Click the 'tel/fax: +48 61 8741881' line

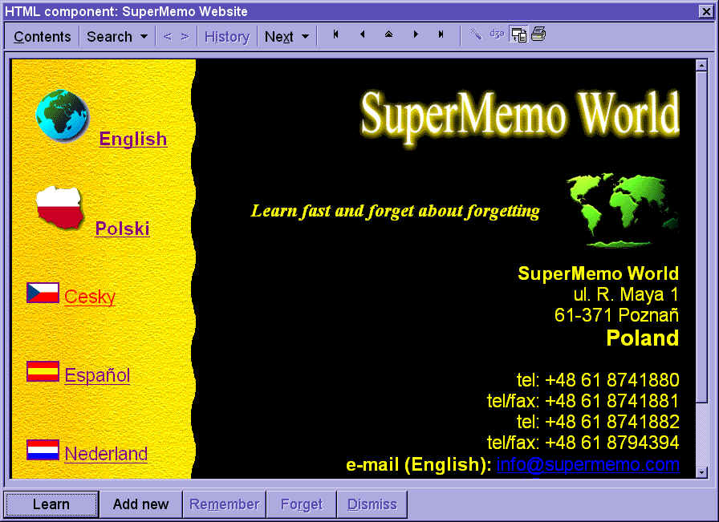pos(583,401)
